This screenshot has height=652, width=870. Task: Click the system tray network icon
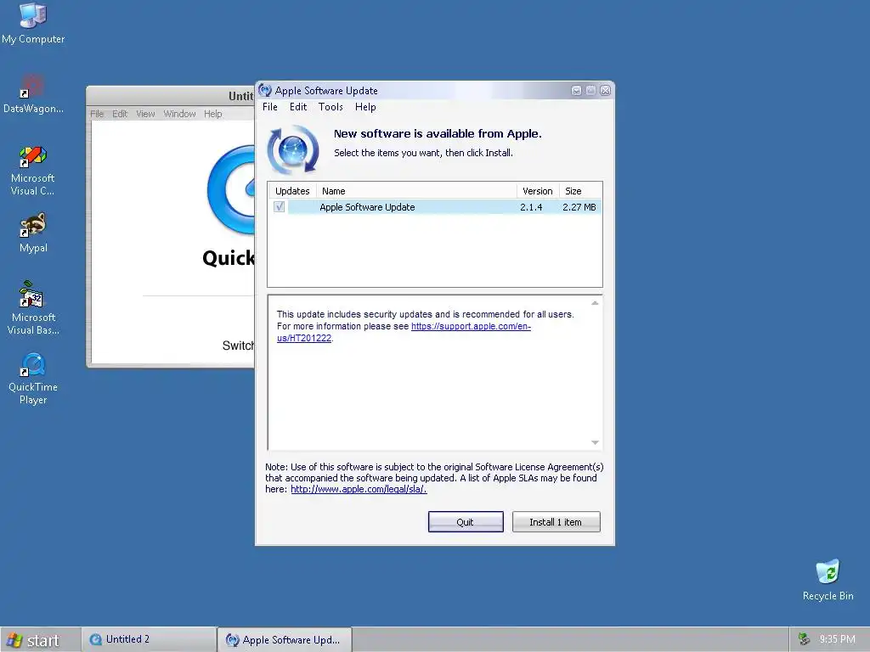804,639
